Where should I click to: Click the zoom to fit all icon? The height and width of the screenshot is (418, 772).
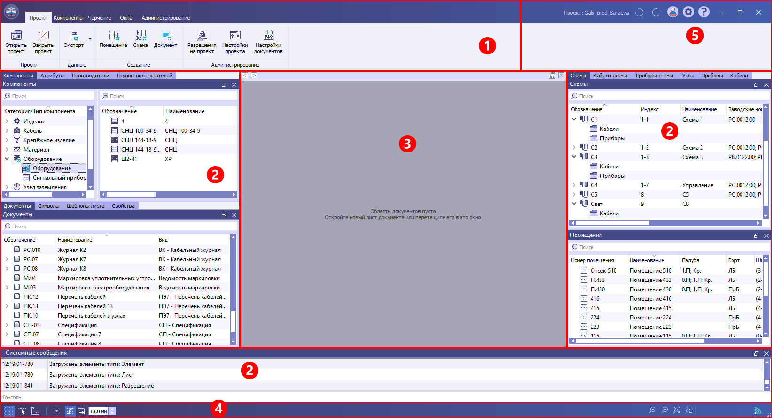click(x=677, y=410)
